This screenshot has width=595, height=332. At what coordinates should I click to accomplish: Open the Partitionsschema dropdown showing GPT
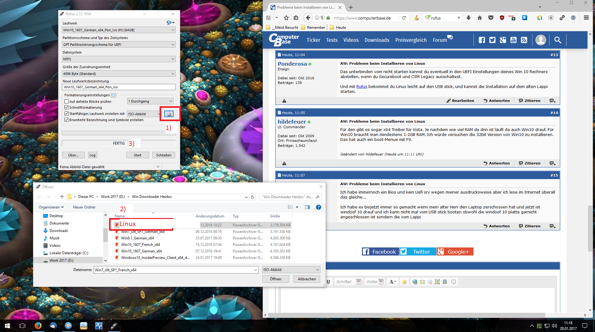coord(119,45)
